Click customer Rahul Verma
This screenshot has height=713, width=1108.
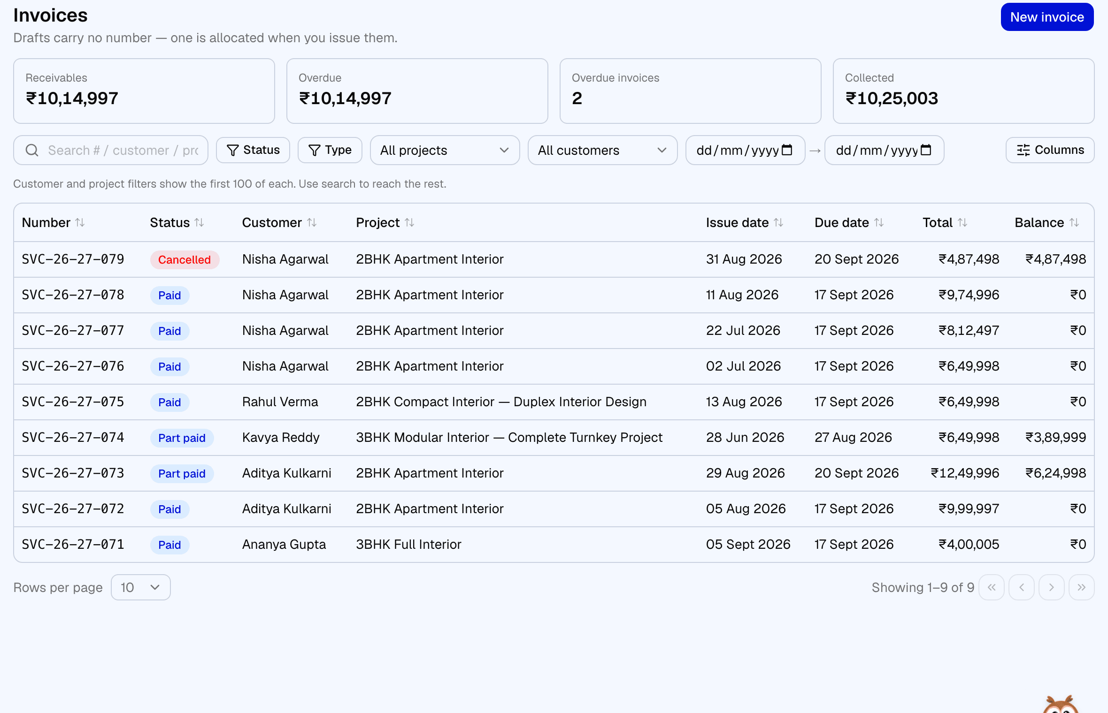point(280,402)
